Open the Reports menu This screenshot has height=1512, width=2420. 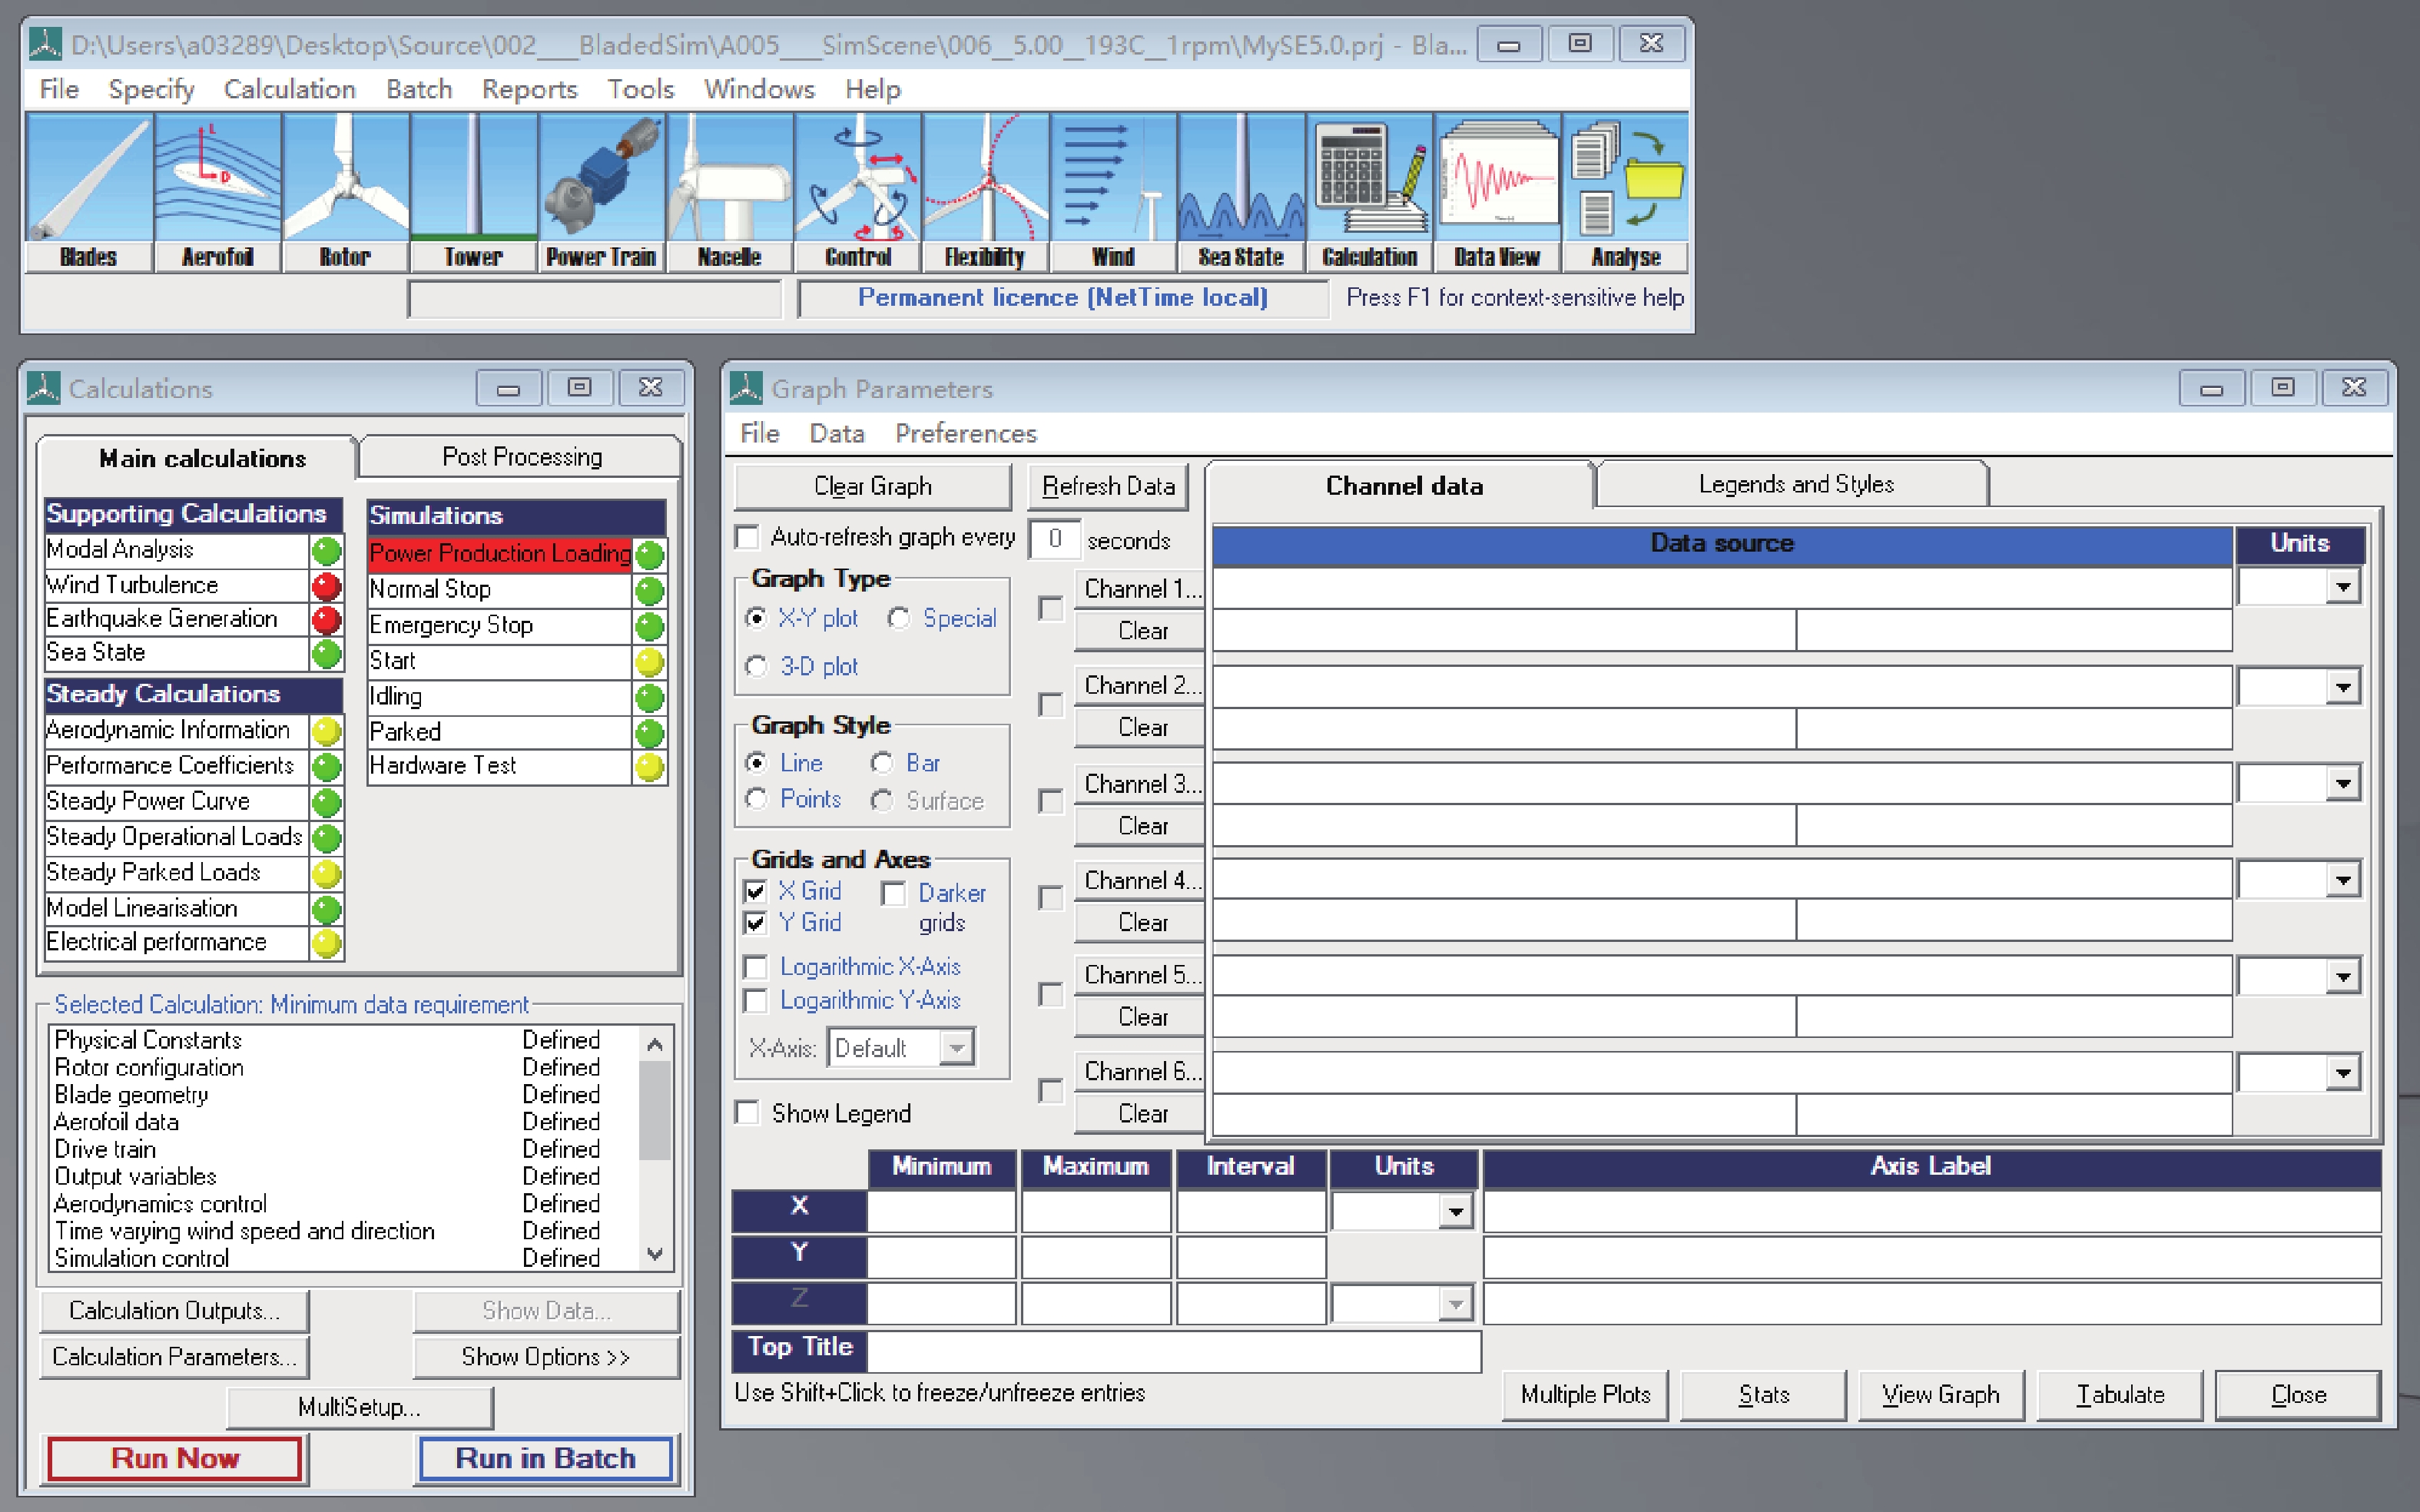pyautogui.click(x=529, y=89)
